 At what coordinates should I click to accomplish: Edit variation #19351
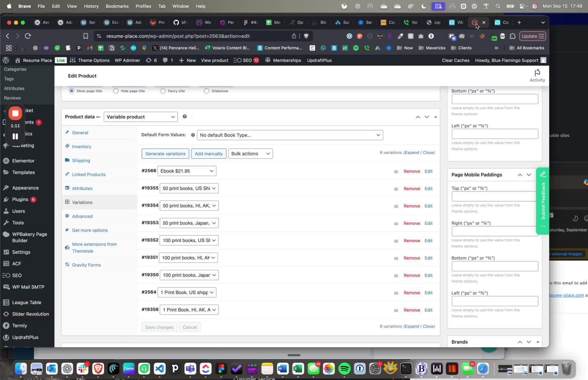pyautogui.click(x=428, y=258)
